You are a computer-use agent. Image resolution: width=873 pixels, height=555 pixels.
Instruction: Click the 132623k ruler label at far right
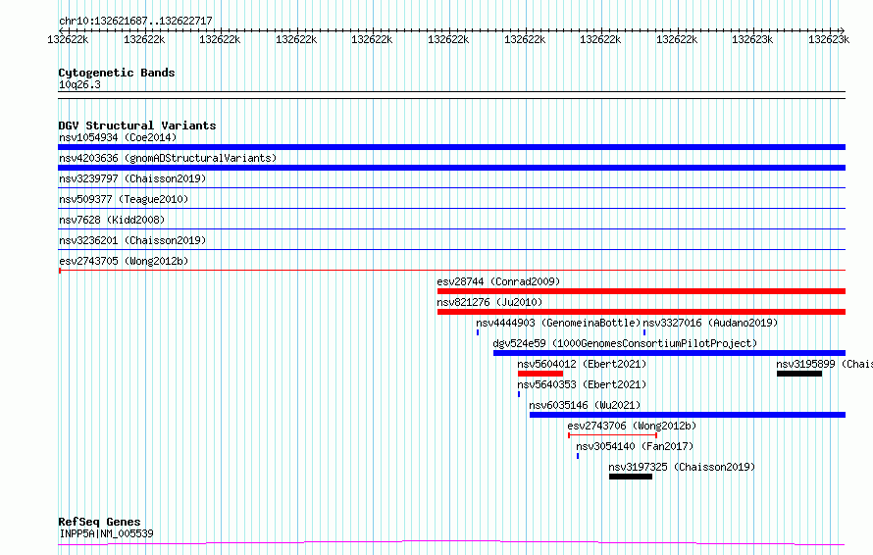829,39
